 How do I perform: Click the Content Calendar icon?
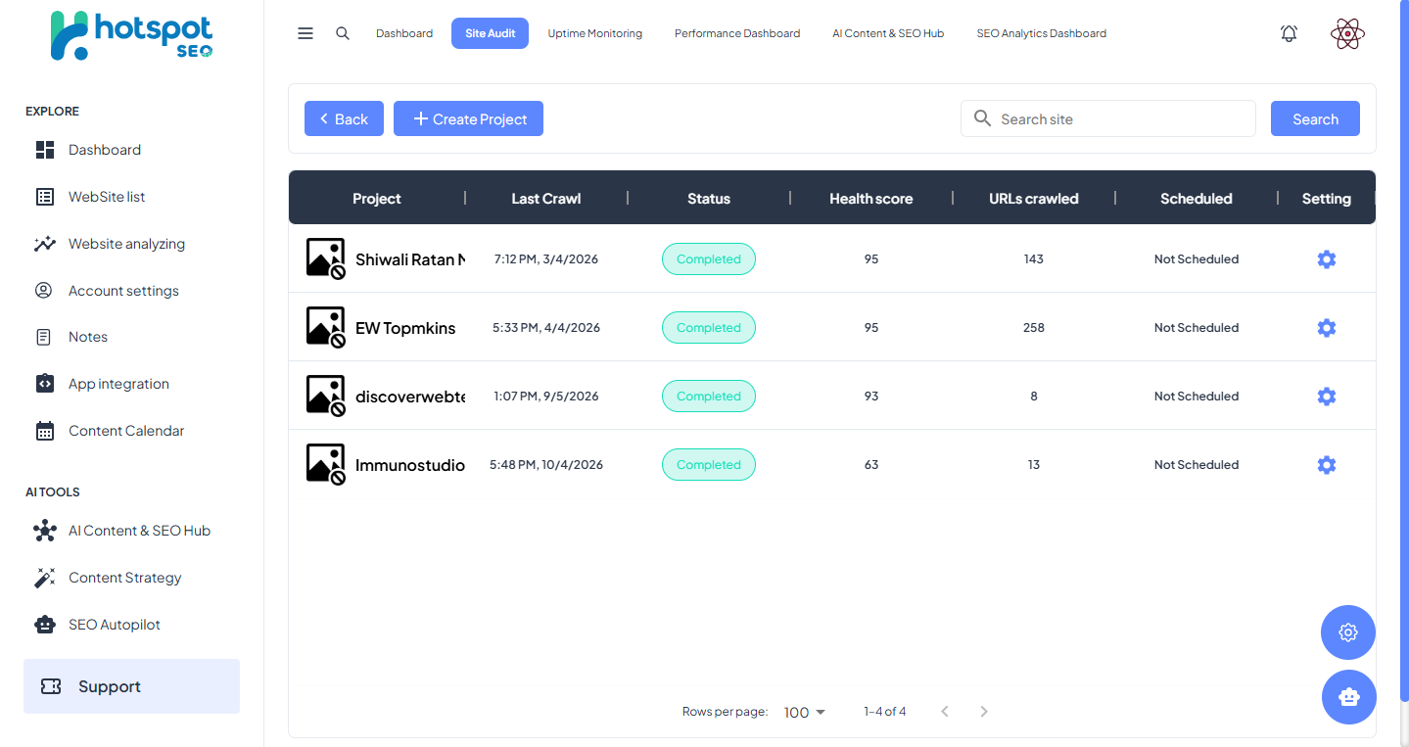[x=45, y=431]
